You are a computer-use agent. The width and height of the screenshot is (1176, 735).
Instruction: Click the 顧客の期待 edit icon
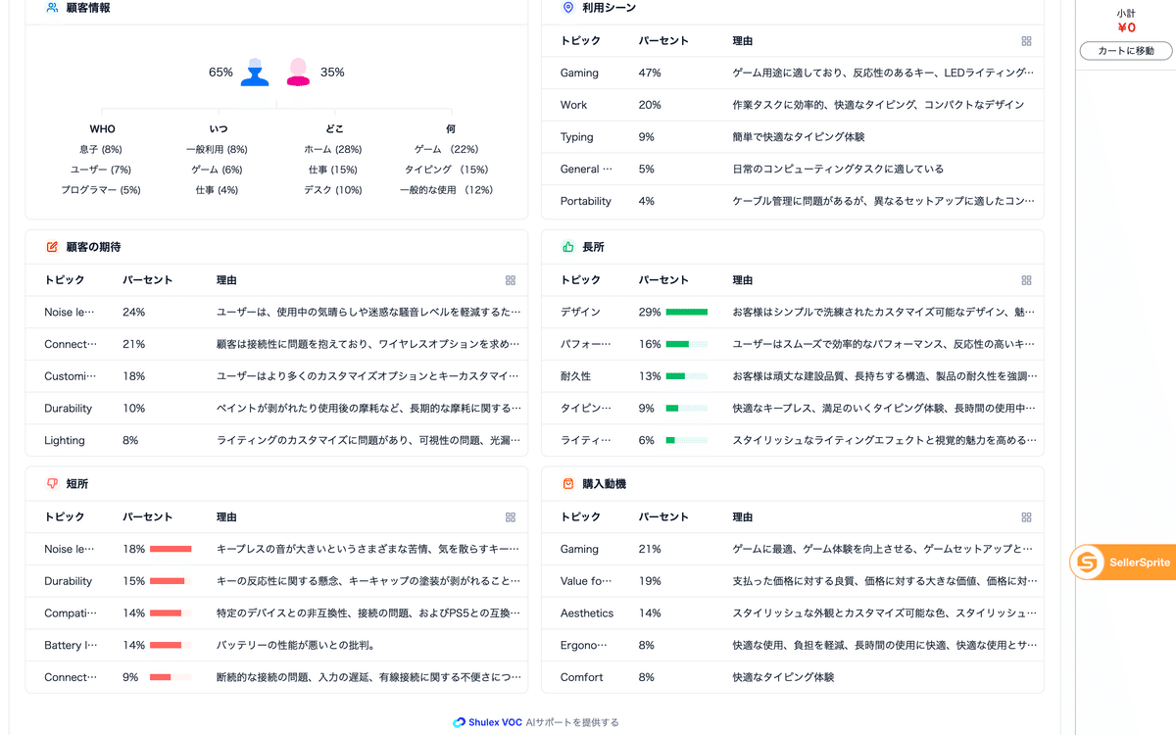click(x=52, y=247)
